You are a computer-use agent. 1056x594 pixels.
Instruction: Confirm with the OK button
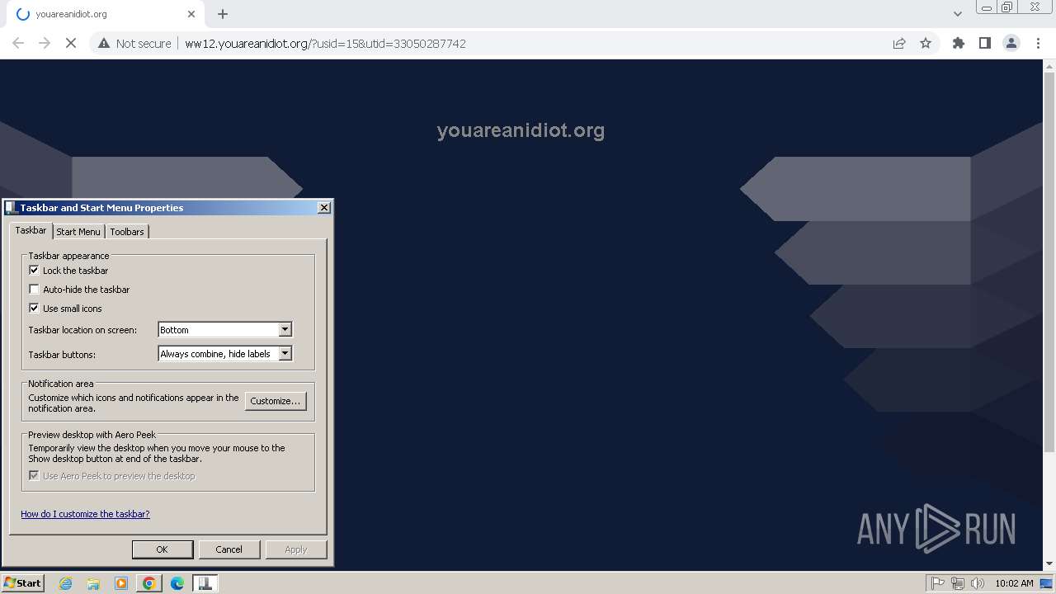163,549
